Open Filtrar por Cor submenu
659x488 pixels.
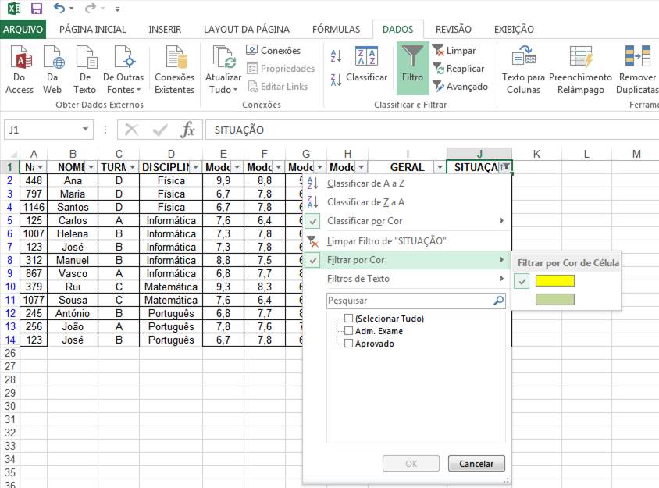click(x=407, y=260)
